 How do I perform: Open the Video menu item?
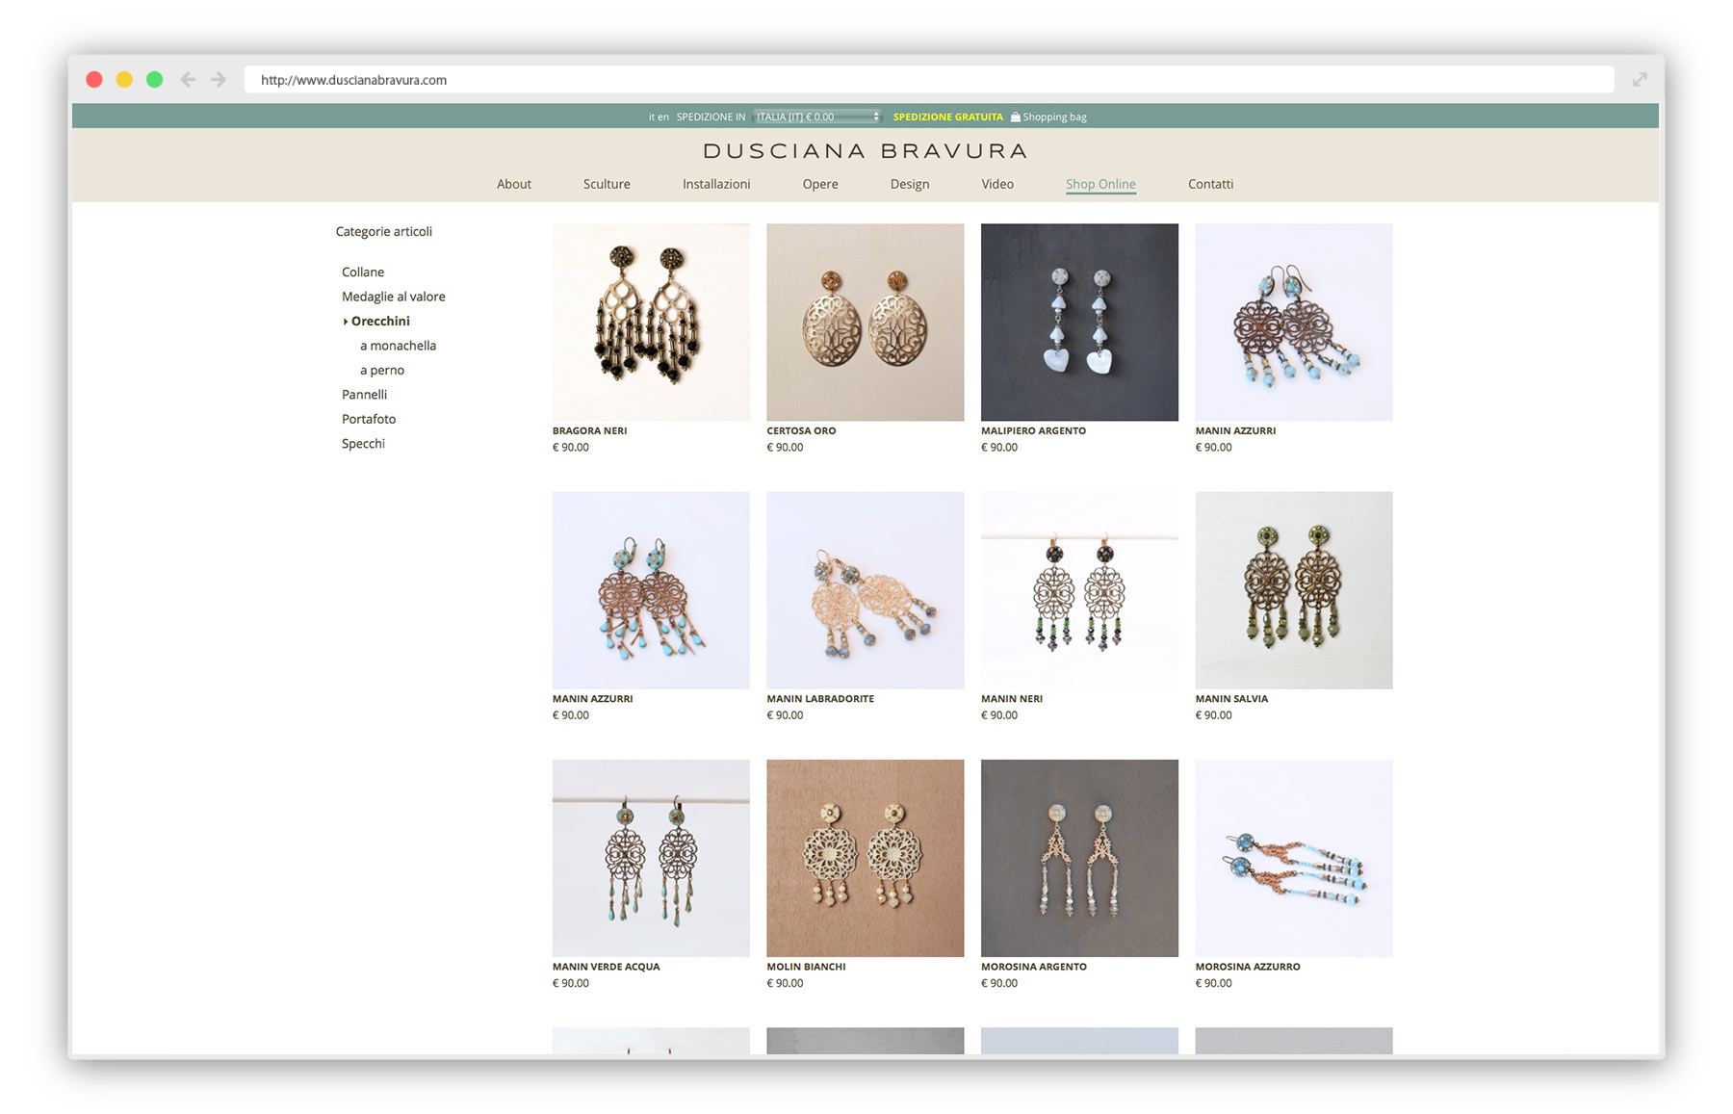[x=997, y=184]
